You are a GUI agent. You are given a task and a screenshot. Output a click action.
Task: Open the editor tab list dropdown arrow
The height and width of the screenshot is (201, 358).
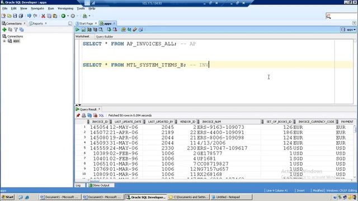354,23
